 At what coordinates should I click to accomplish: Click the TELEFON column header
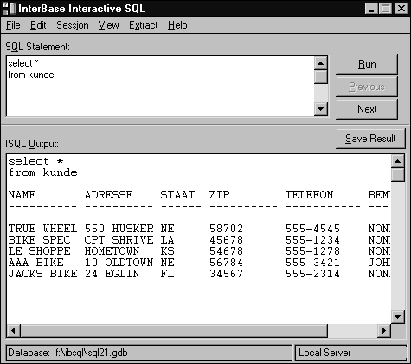(310, 195)
